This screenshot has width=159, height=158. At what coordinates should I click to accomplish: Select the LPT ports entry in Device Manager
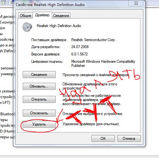pos(5,103)
